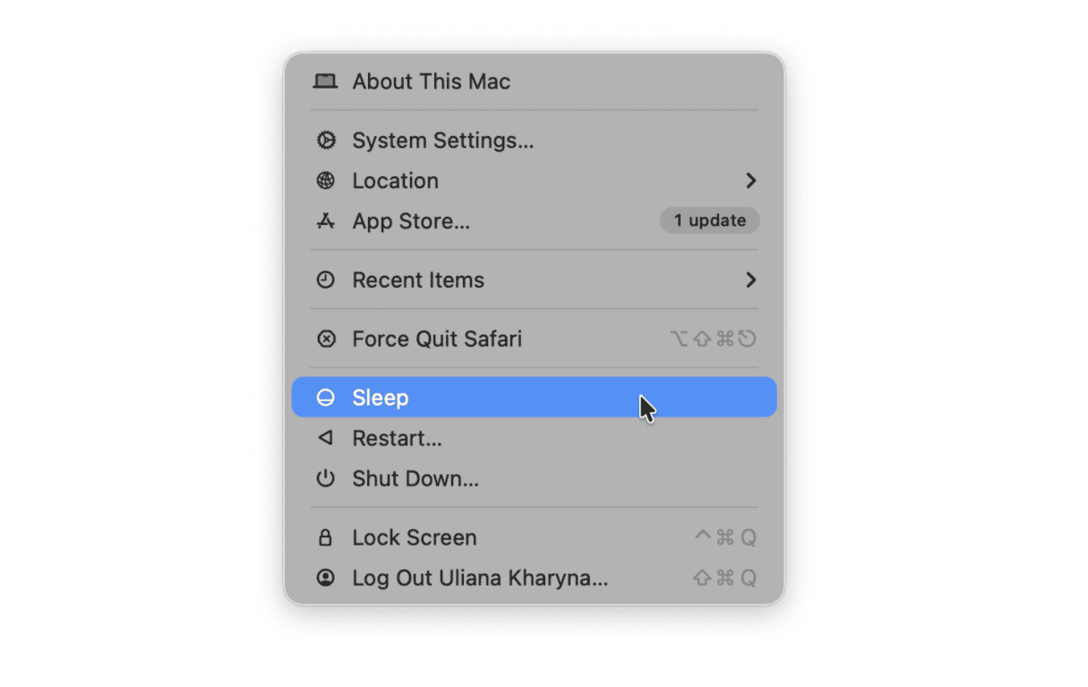Click Shut Down in the menu
The height and width of the screenshot is (687, 1088).
point(415,478)
